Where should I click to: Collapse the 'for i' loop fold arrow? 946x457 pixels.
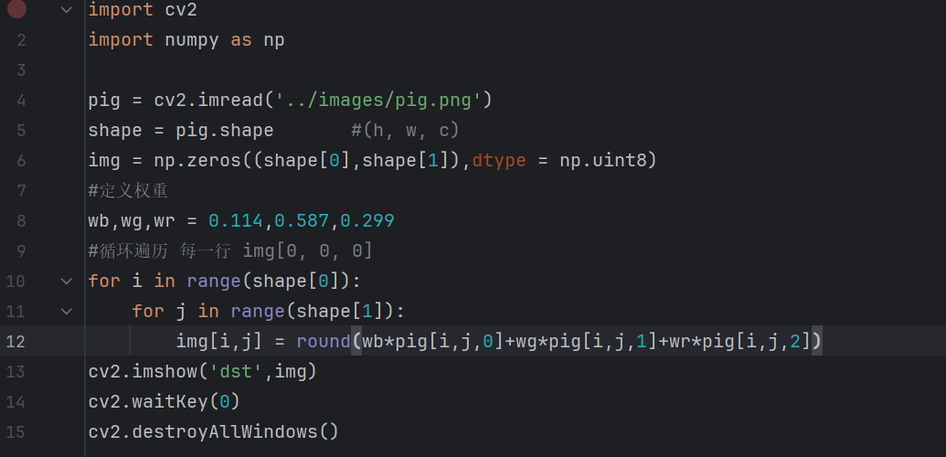click(x=67, y=281)
